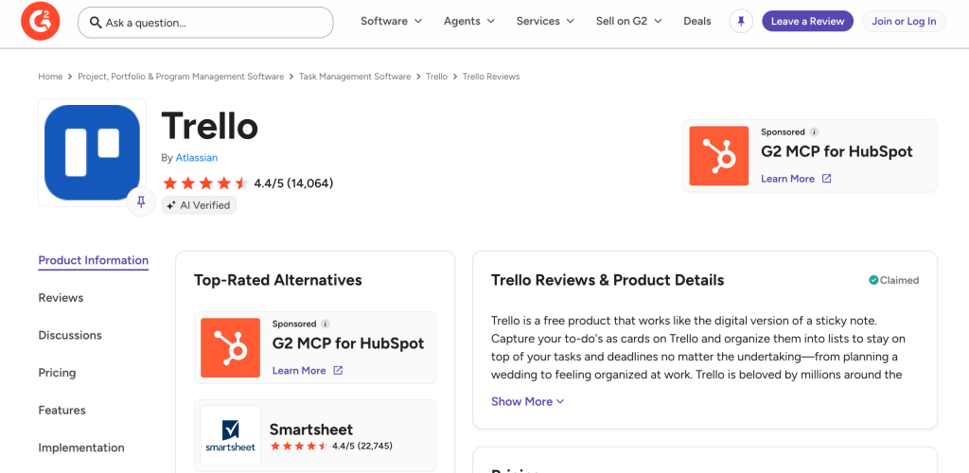Image resolution: width=969 pixels, height=473 pixels.
Task: Expand the Sell on G2 dropdown
Action: (x=628, y=21)
